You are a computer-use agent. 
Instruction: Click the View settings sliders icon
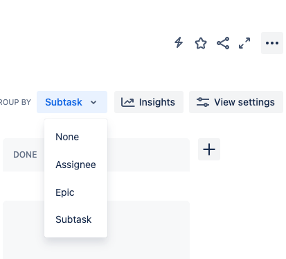coord(203,102)
